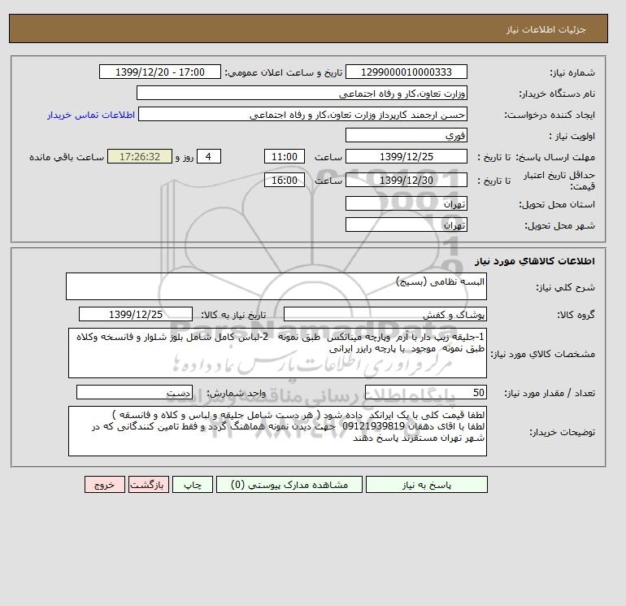Click the چاپ print button

click(193, 484)
